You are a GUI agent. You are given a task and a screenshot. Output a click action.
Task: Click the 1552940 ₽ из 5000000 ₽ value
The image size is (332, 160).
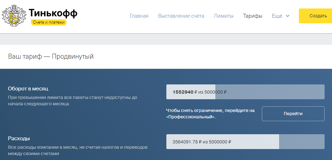200,92
